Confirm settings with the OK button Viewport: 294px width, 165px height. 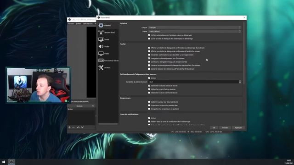[x=214, y=128]
